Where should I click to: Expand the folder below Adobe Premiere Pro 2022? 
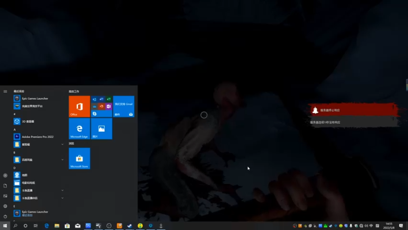pos(62,144)
